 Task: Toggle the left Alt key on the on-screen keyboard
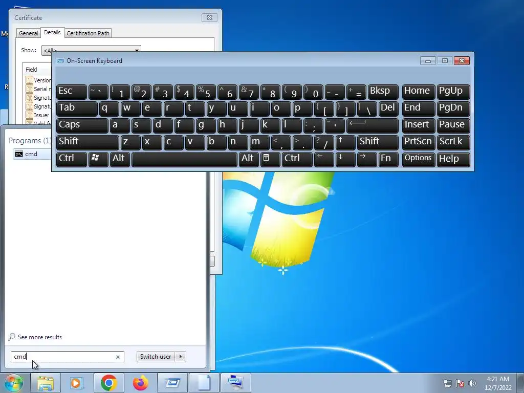pos(120,159)
